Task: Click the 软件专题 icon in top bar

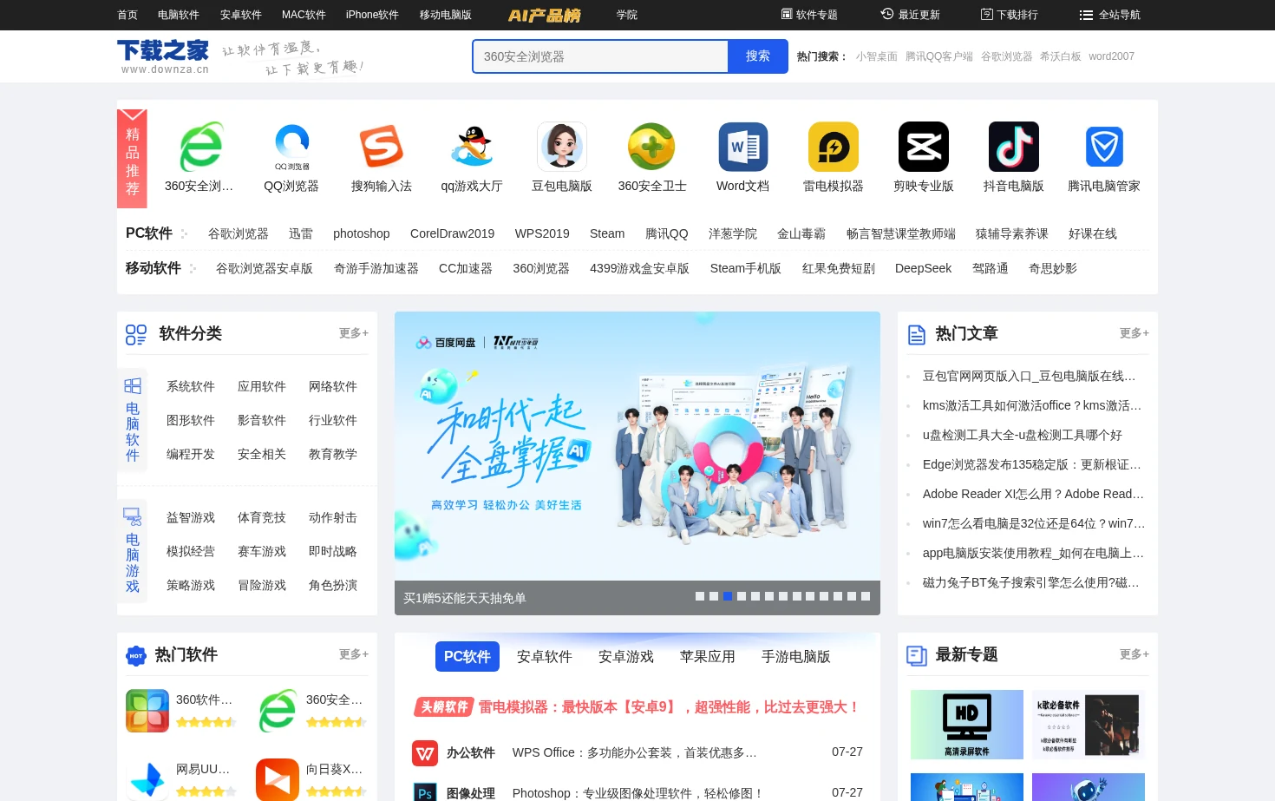Action: [787, 14]
